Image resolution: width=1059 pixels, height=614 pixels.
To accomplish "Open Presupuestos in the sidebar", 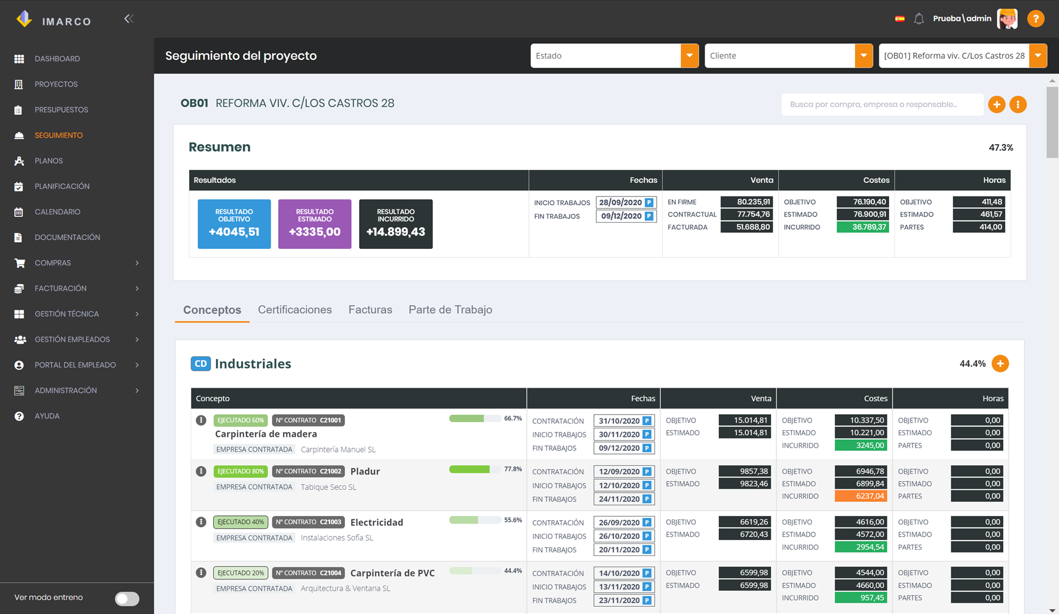I will point(61,110).
